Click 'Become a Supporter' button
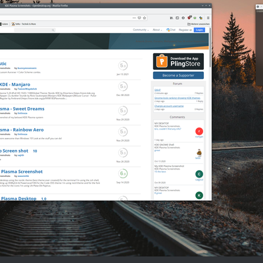Image resolution: width=263 pixels, height=263 pixels. tap(178, 75)
